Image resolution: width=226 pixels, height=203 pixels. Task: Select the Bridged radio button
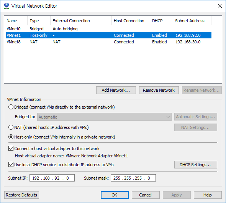click(11, 107)
